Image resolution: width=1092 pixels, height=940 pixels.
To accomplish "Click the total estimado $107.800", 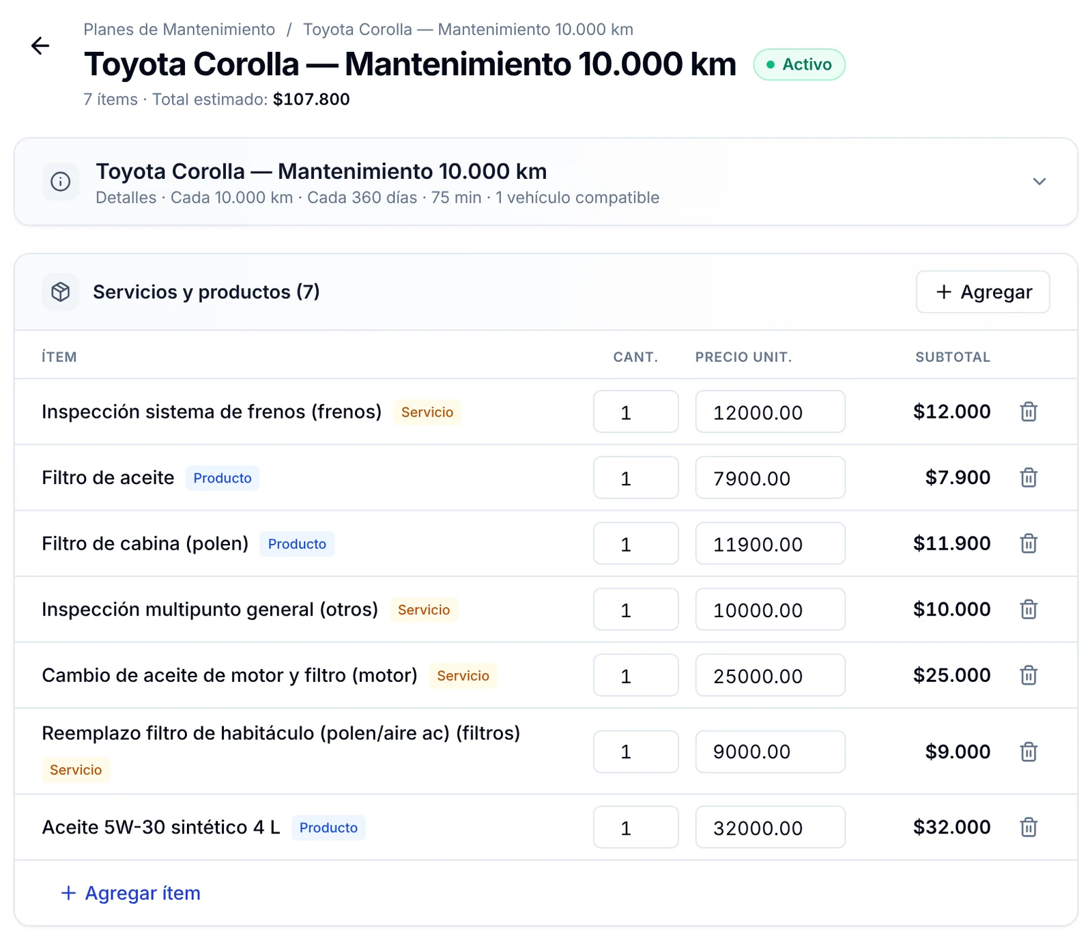I will coord(311,100).
